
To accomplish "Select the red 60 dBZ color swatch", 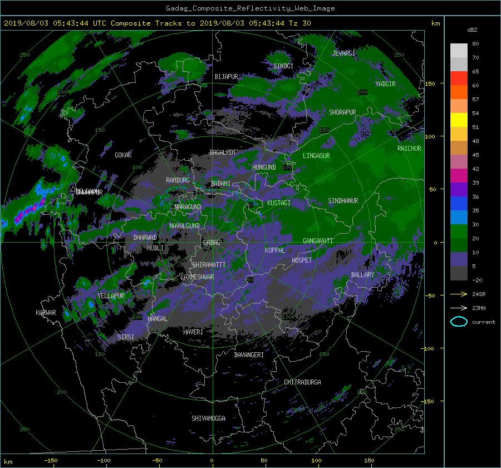I will pyautogui.click(x=459, y=78).
